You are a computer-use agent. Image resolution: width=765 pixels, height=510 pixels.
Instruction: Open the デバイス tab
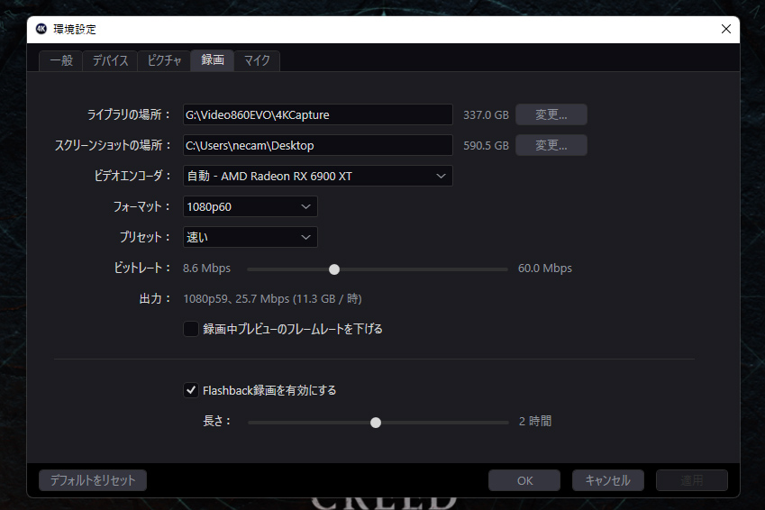[110, 60]
